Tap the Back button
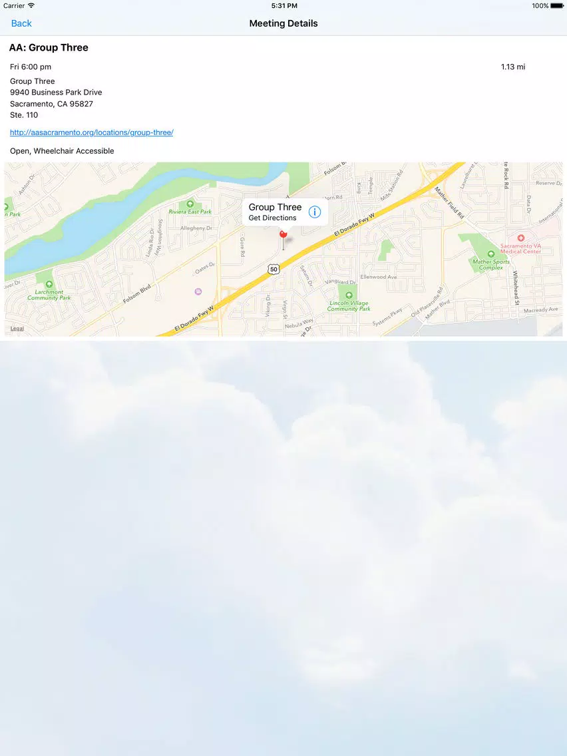This screenshot has width=567, height=756. pos(21,23)
